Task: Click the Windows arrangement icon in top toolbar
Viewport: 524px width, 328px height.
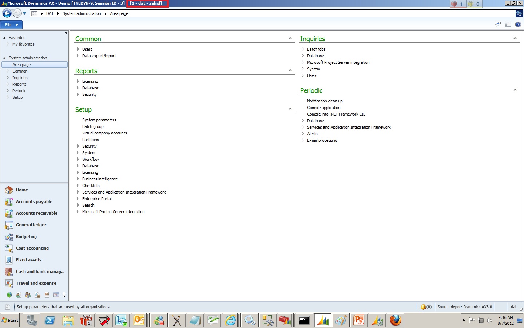Action: [x=498, y=24]
